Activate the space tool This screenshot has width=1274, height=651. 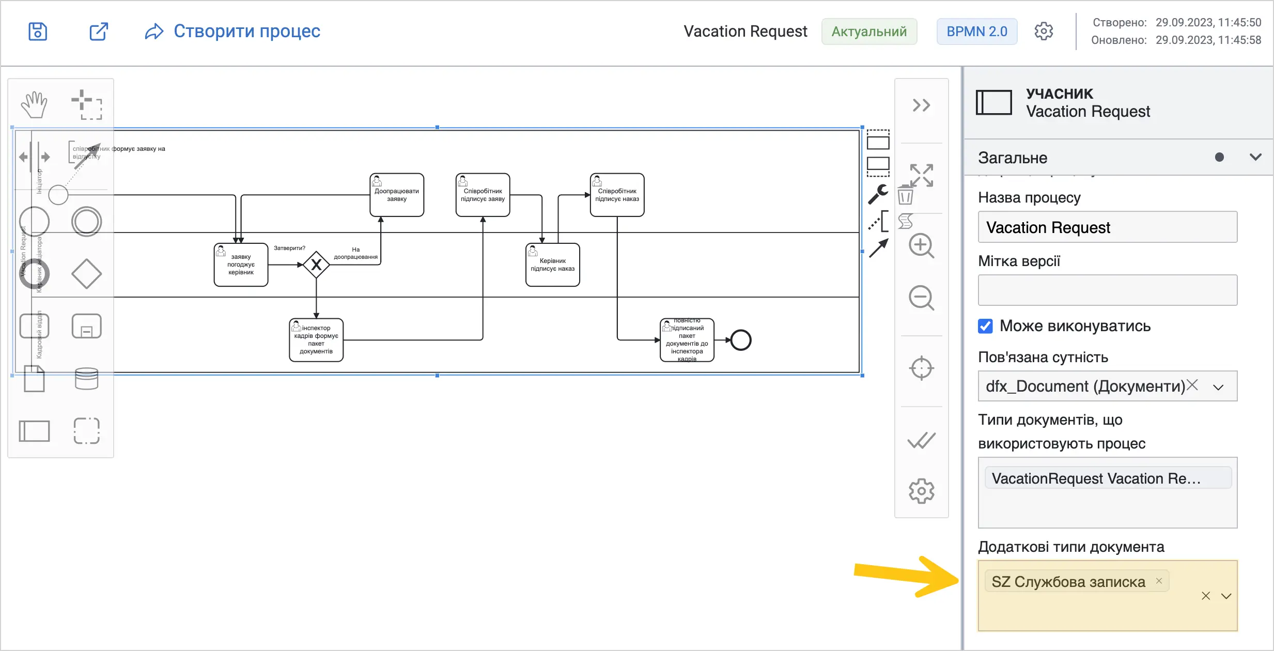(34, 156)
